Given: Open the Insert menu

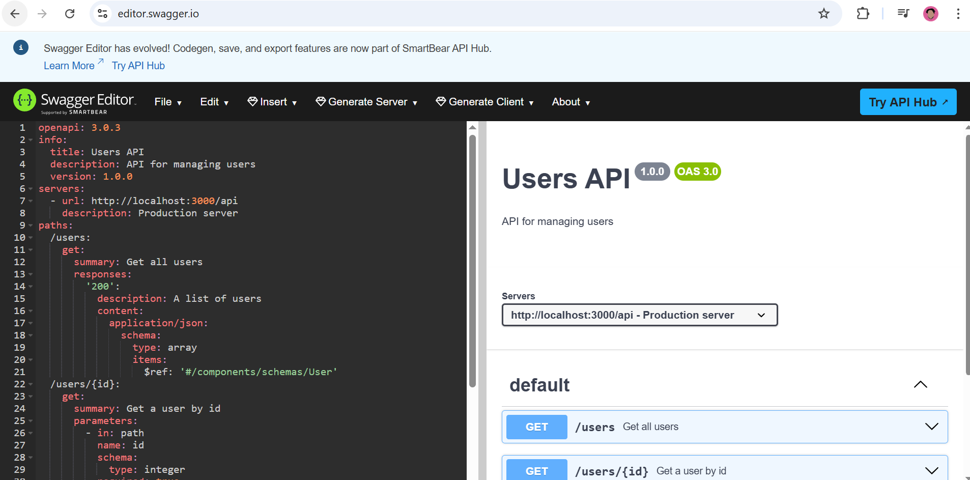Looking at the screenshot, I should click(x=272, y=102).
